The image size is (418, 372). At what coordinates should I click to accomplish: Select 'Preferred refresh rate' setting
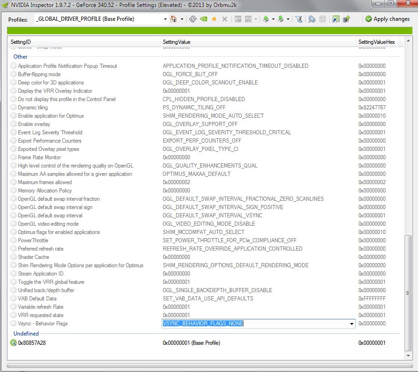[x=41, y=249]
